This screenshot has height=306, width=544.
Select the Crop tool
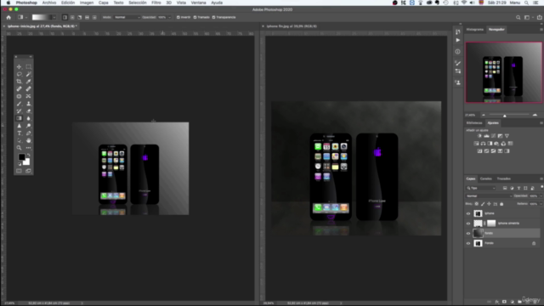[x=19, y=82]
